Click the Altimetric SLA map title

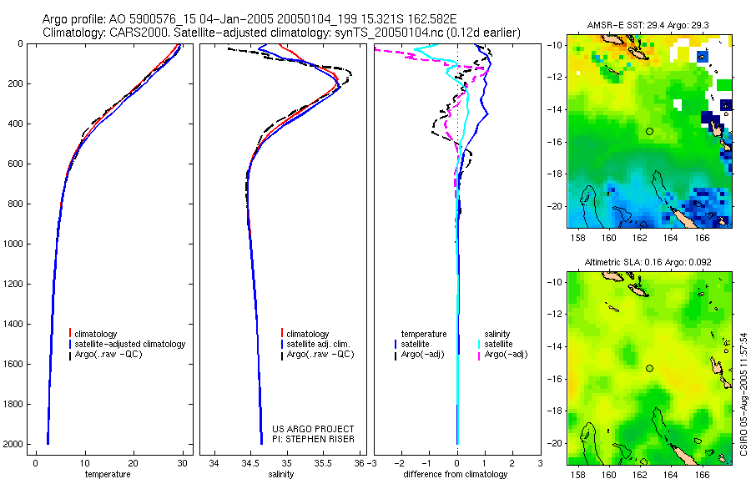(648, 262)
